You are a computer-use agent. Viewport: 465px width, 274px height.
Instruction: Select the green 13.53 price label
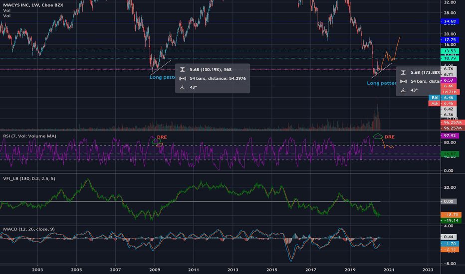(x=450, y=51)
